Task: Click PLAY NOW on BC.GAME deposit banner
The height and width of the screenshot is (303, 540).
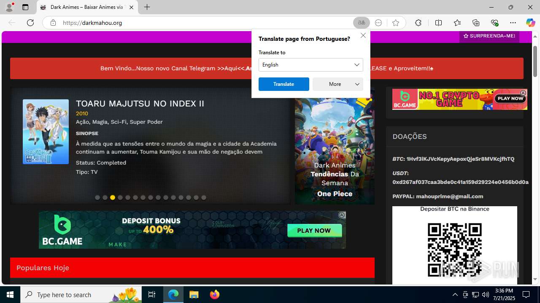Action: 314,231
